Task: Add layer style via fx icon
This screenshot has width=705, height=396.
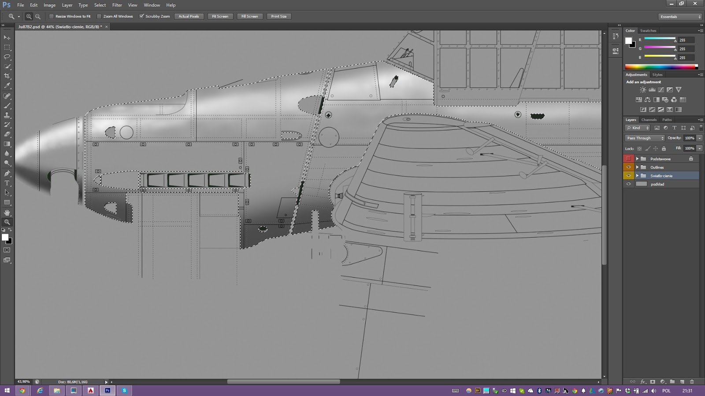Action: 643,381
